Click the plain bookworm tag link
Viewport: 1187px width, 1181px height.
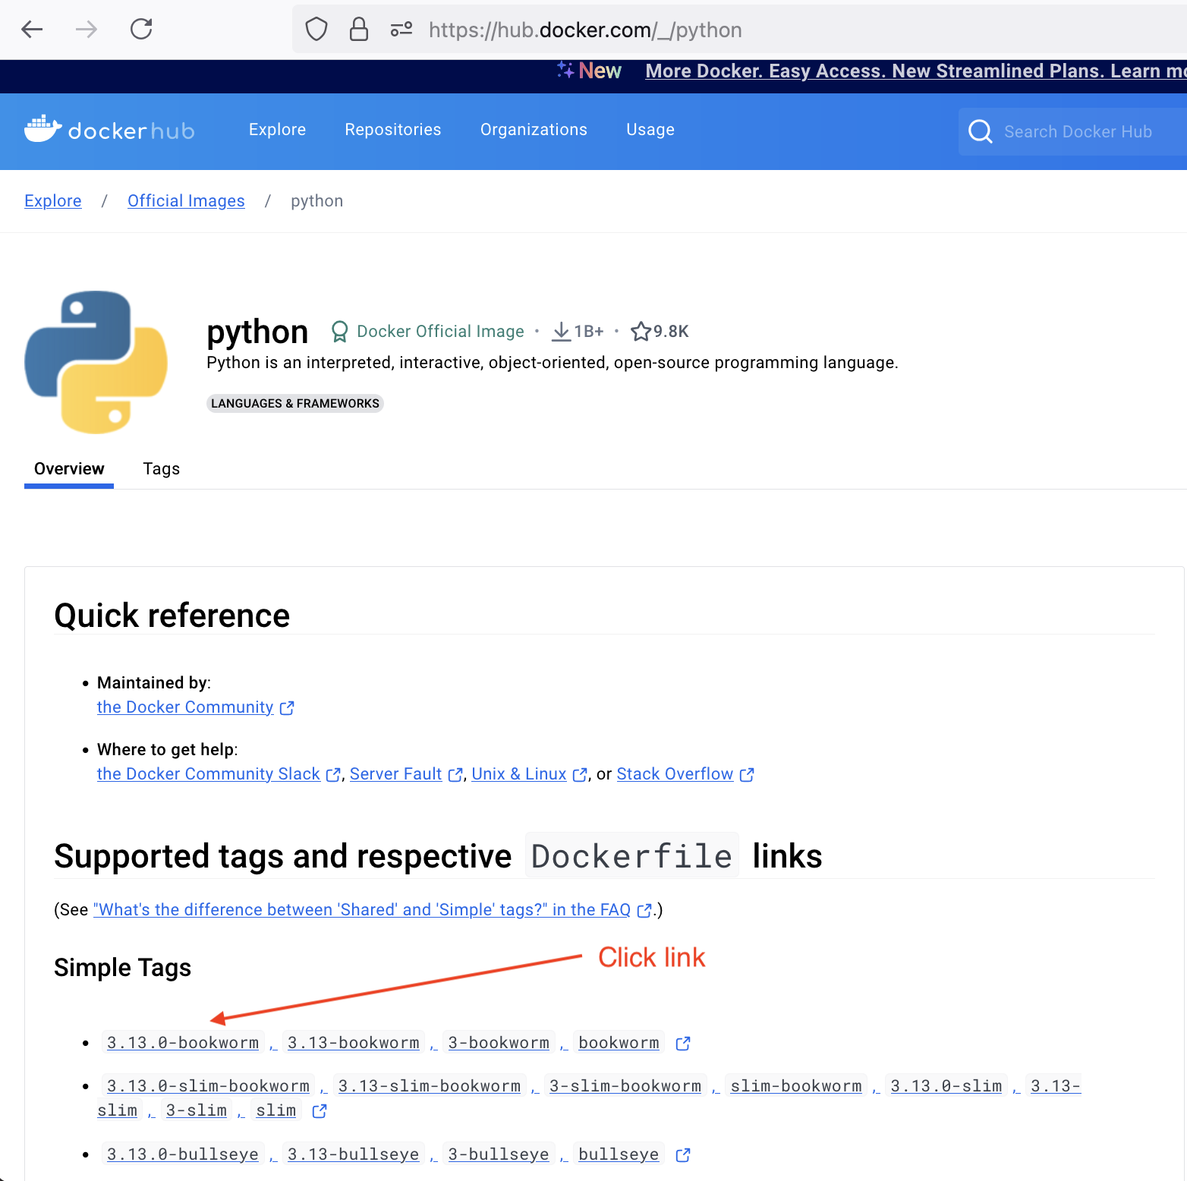pyautogui.click(x=619, y=1043)
